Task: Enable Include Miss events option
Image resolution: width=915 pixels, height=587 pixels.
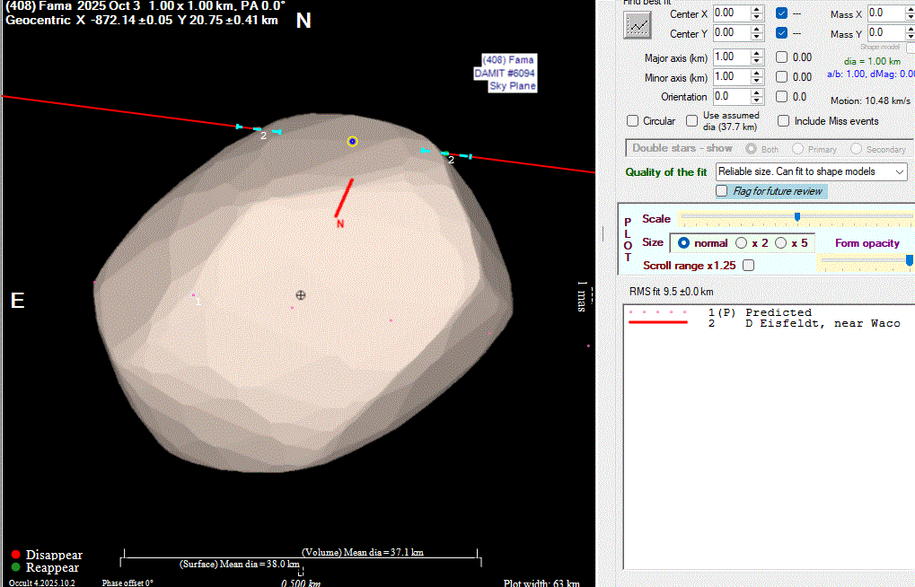Action: coord(784,121)
